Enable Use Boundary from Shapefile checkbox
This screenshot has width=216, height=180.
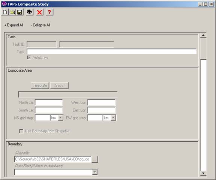click(x=21, y=131)
